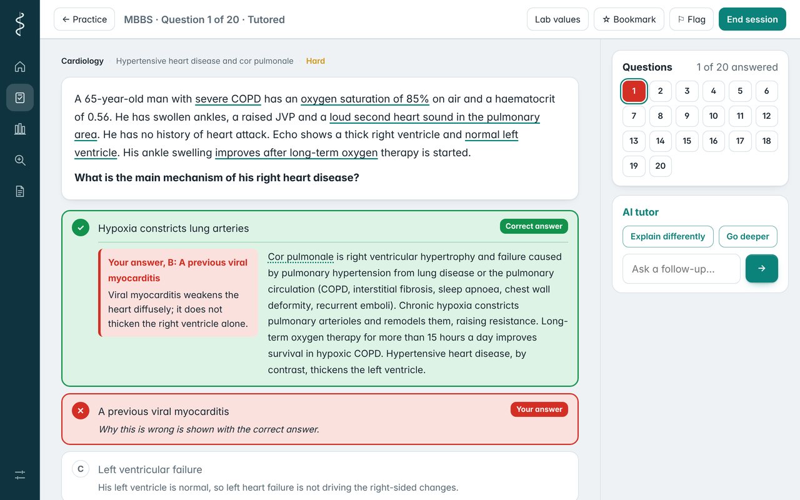The height and width of the screenshot is (500, 800).
Task: Click the app logo at top left
Action: point(20,24)
